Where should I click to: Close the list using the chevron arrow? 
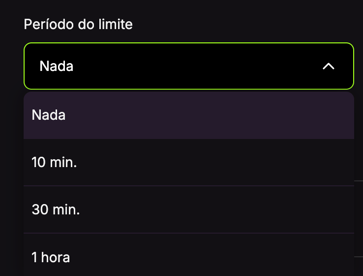328,66
